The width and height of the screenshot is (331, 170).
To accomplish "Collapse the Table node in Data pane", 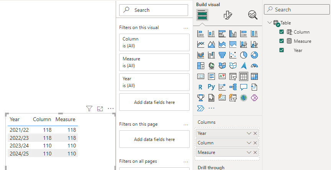I will [269, 23].
